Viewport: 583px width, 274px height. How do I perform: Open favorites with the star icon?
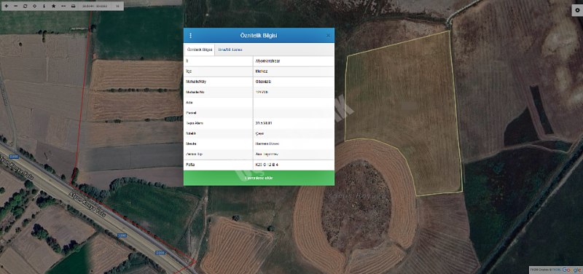(53, 7)
